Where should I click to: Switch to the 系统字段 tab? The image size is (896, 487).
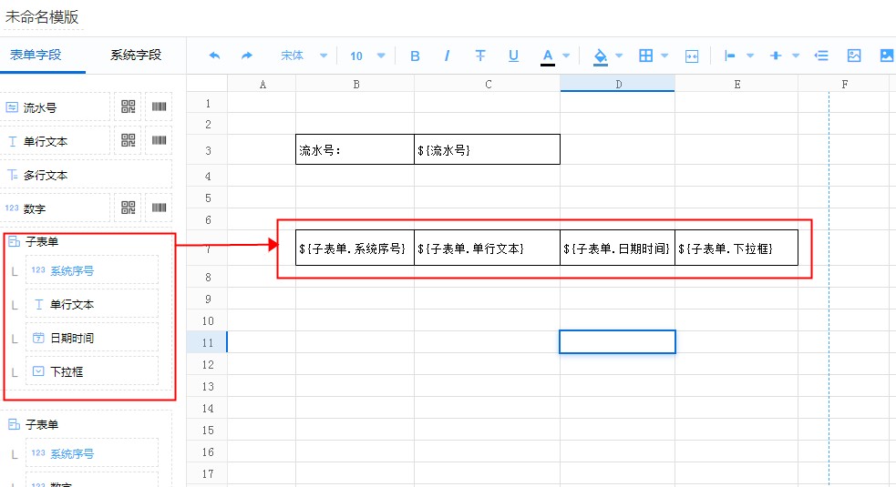pos(136,55)
